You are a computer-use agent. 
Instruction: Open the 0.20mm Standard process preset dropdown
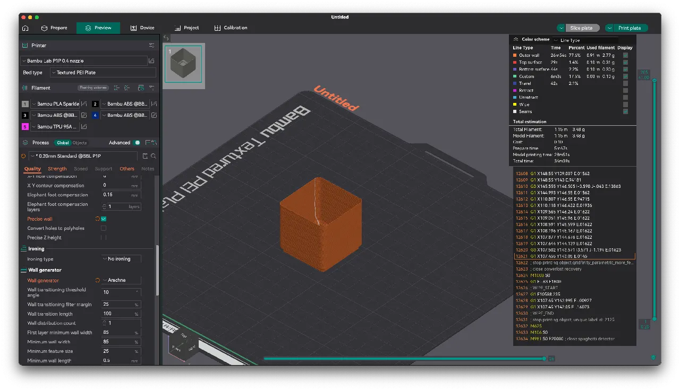pos(85,156)
